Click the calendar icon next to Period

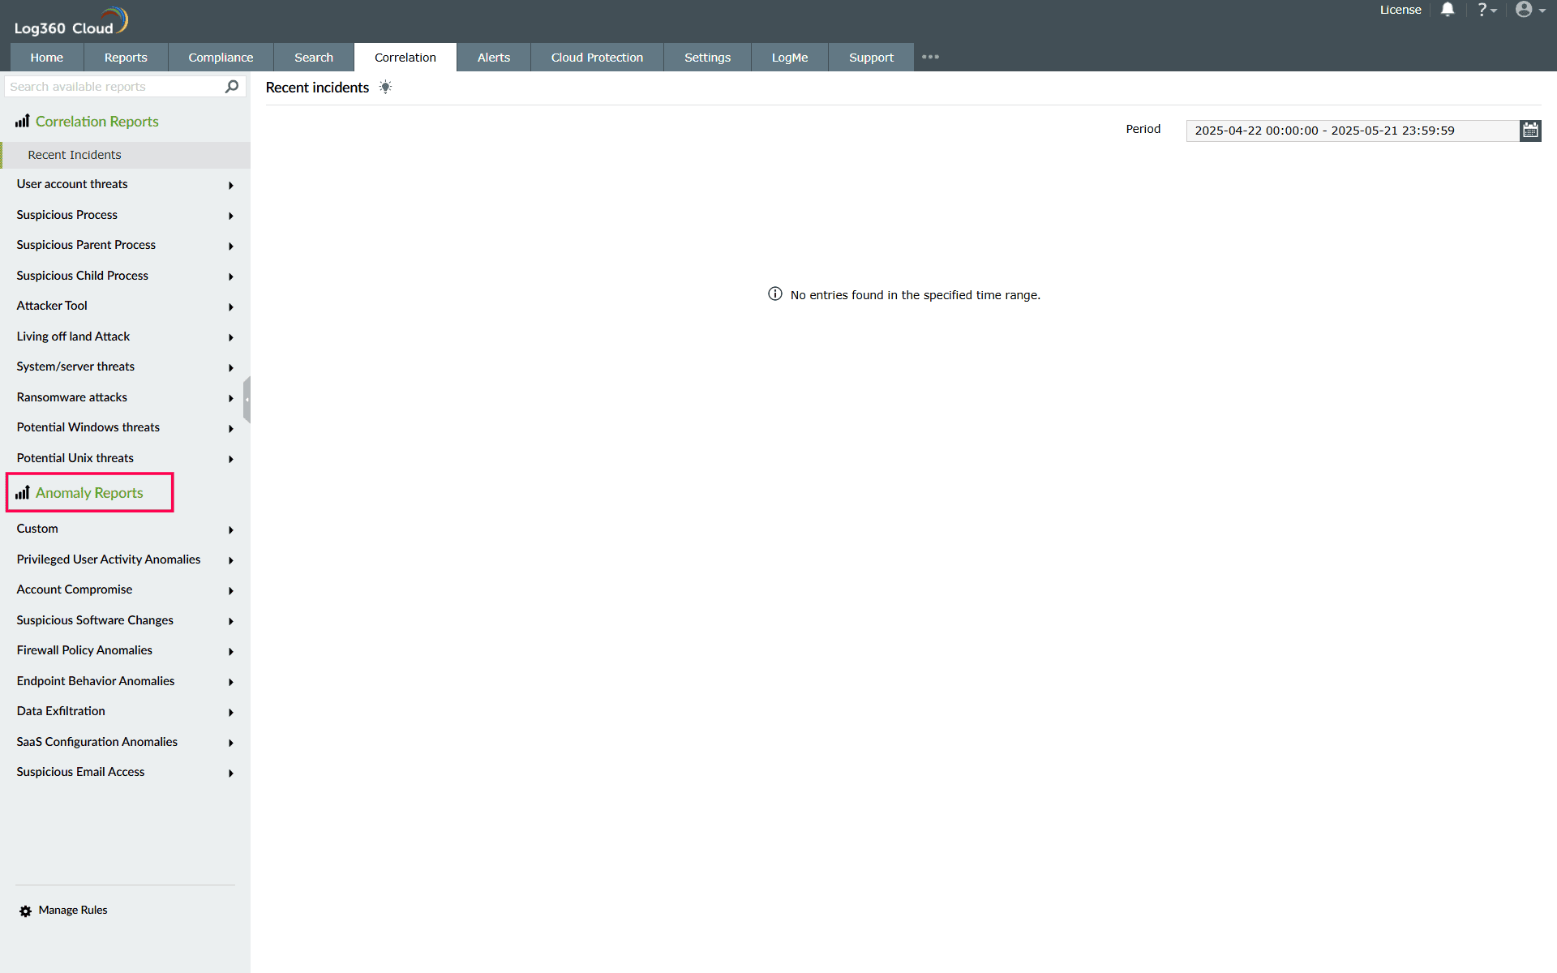click(x=1530, y=131)
